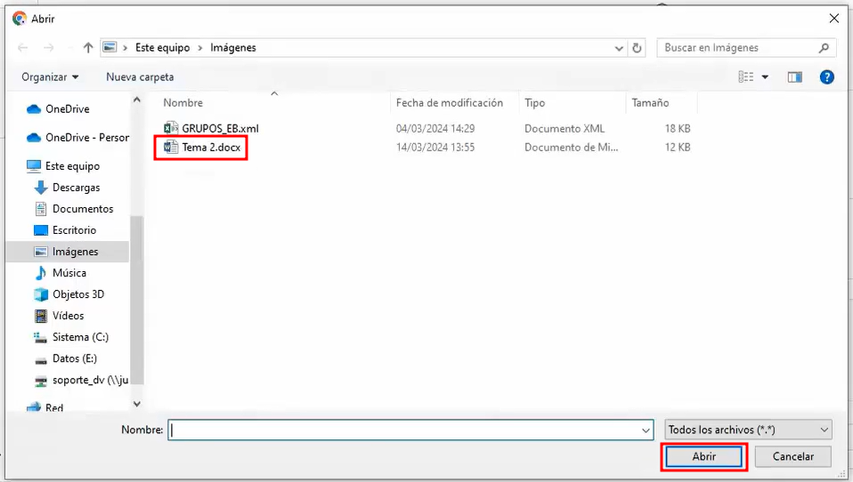Screen dimensions: 853x482
Task: Select the Tema 2.docx file
Action: point(210,148)
